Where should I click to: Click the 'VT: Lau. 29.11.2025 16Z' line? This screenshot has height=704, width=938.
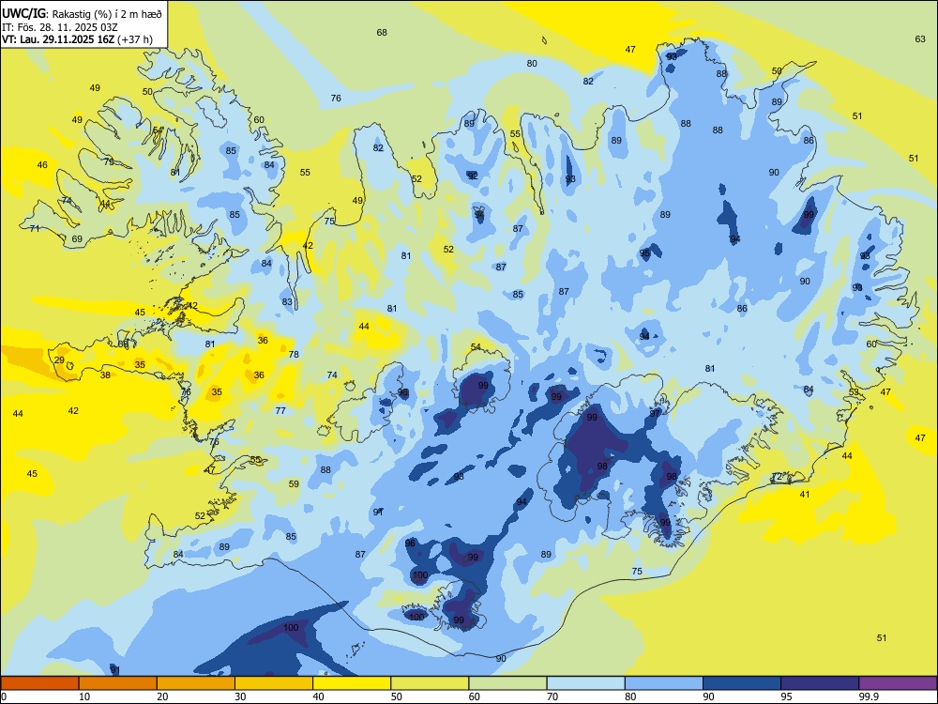[58, 40]
